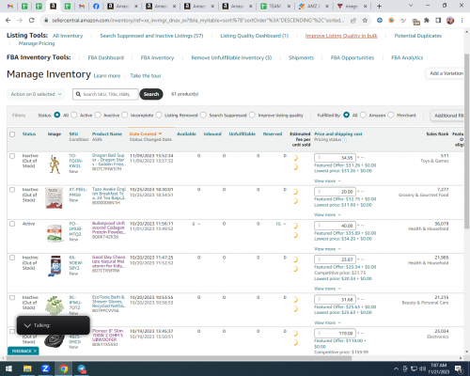470x376 pixels.
Task: Click Take the tour link
Action: point(146,76)
